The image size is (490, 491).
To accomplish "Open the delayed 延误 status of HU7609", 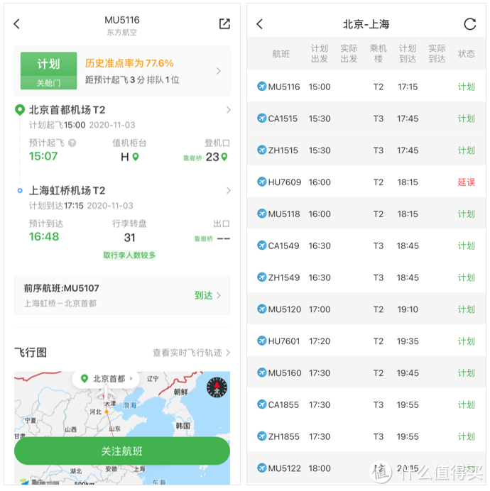I will click(466, 182).
